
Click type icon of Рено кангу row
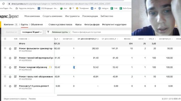coord(15,86)
